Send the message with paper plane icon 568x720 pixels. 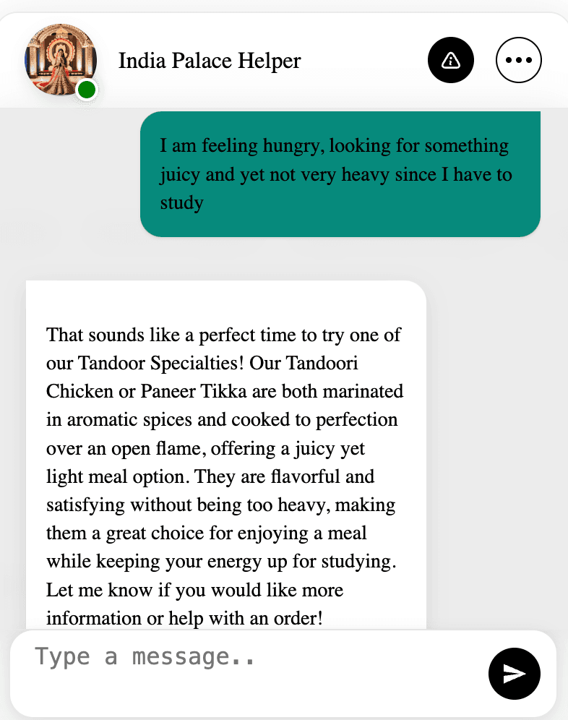[x=515, y=673]
